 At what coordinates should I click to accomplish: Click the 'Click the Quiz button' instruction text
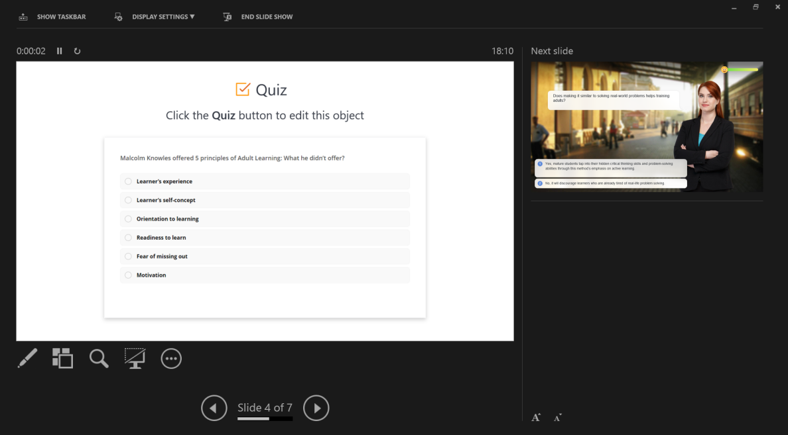[265, 115]
